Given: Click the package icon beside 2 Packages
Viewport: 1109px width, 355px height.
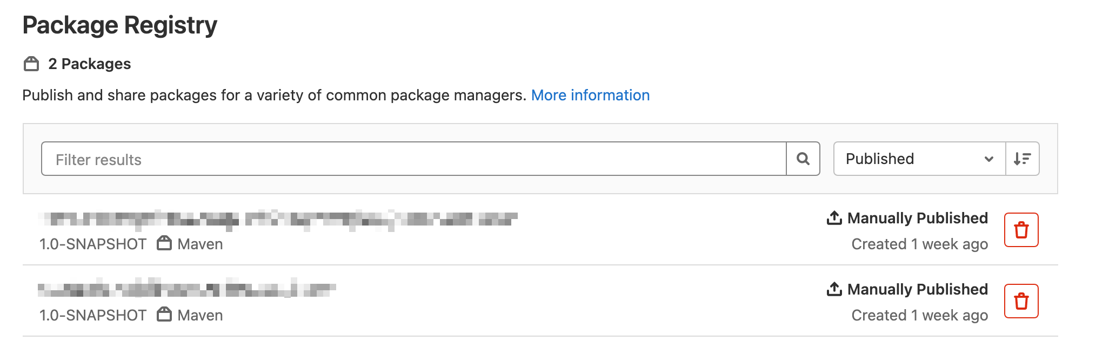Looking at the screenshot, I should [x=31, y=64].
